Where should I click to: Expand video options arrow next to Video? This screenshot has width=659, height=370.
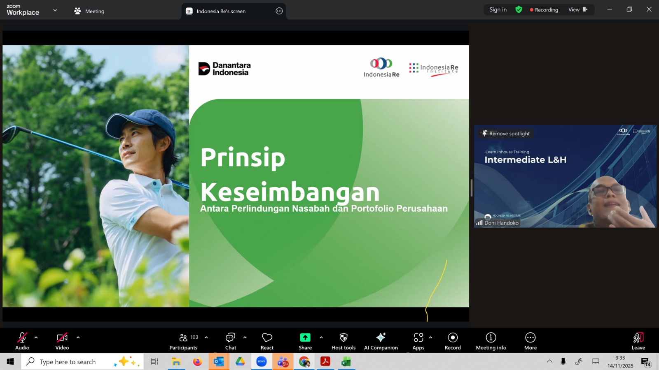78,338
